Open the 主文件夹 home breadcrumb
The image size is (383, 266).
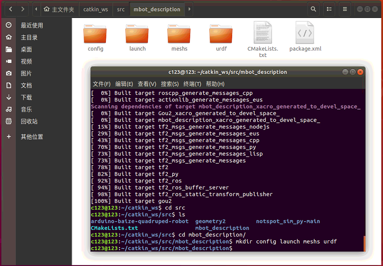click(x=59, y=9)
